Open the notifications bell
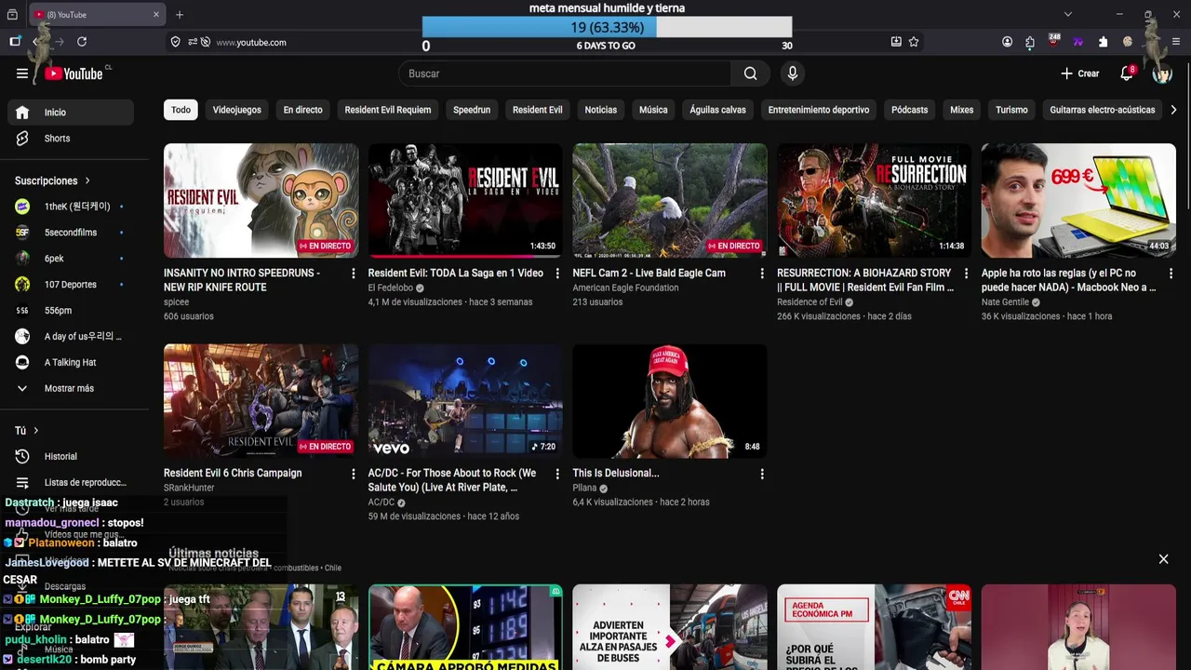The height and width of the screenshot is (670, 1191). point(1127,74)
